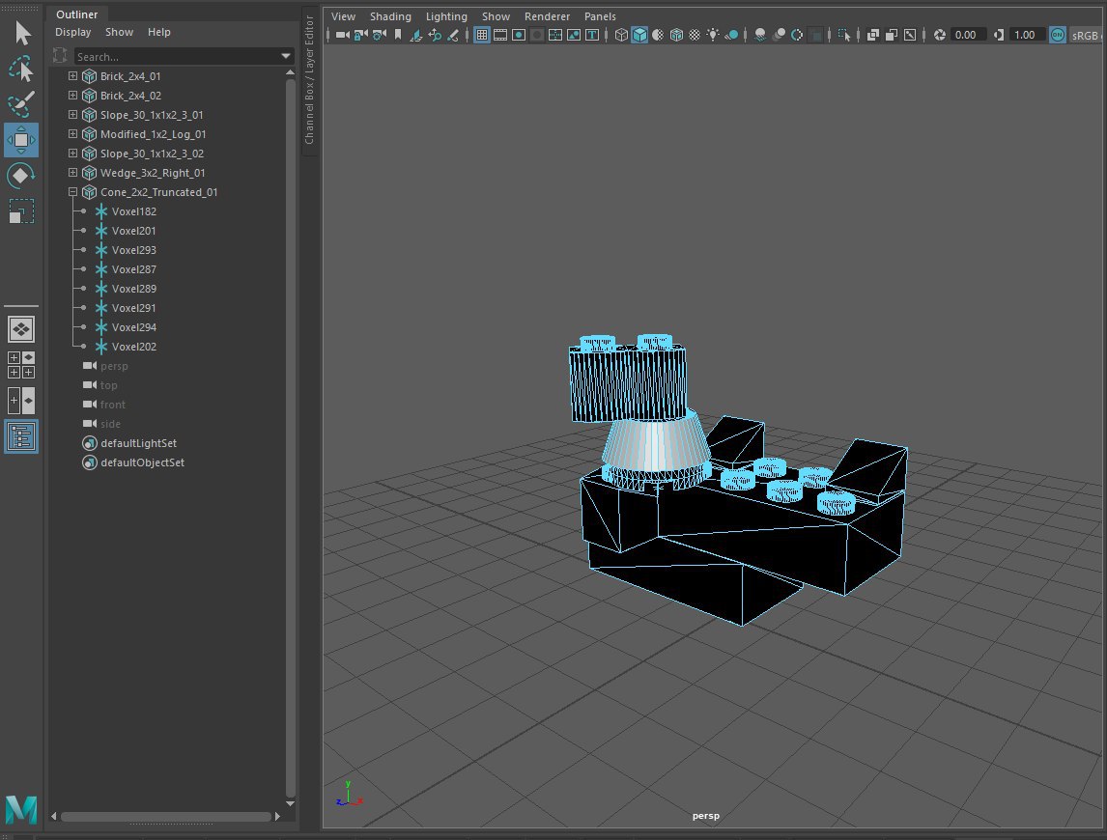Switch to persp/outliner two-pane layout
The width and height of the screenshot is (1107, 840).
click(x=21, y=401)
